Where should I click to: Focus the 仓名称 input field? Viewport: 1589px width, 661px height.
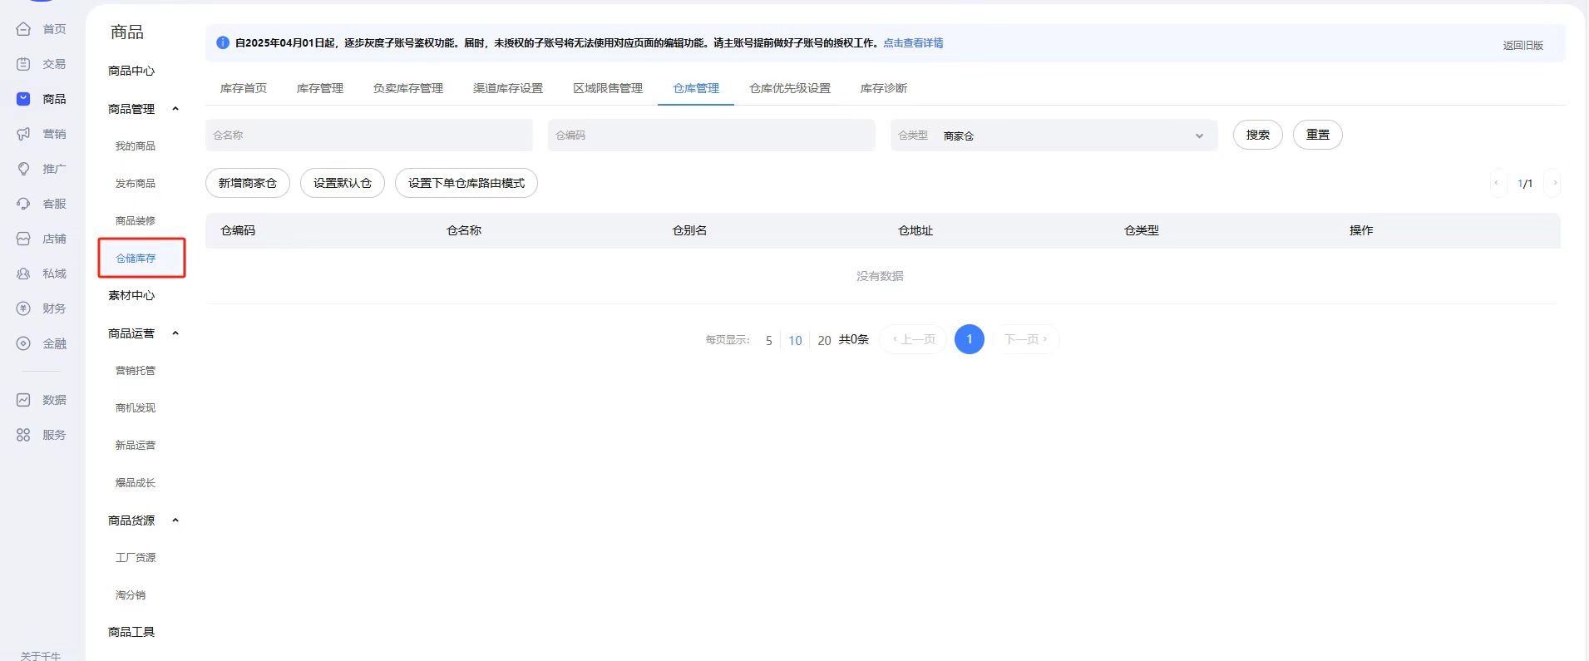click(x=369, y=136)
